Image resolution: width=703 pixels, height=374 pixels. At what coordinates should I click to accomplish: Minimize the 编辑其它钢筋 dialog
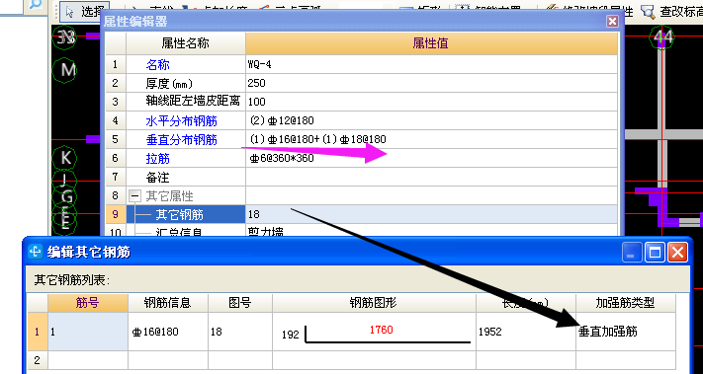[x=631, y=253]
